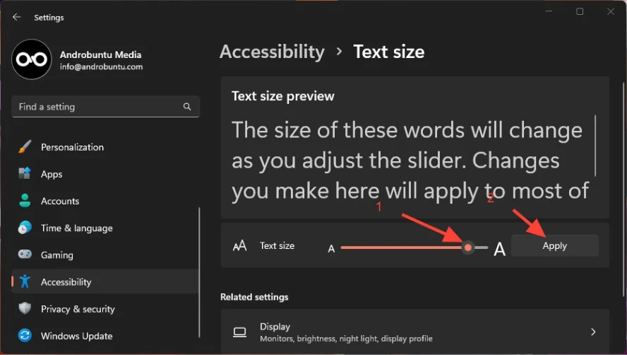Minimize the Settings window
Image resolution: width=627 pixels, height=355 pixels.
[549, 11]
